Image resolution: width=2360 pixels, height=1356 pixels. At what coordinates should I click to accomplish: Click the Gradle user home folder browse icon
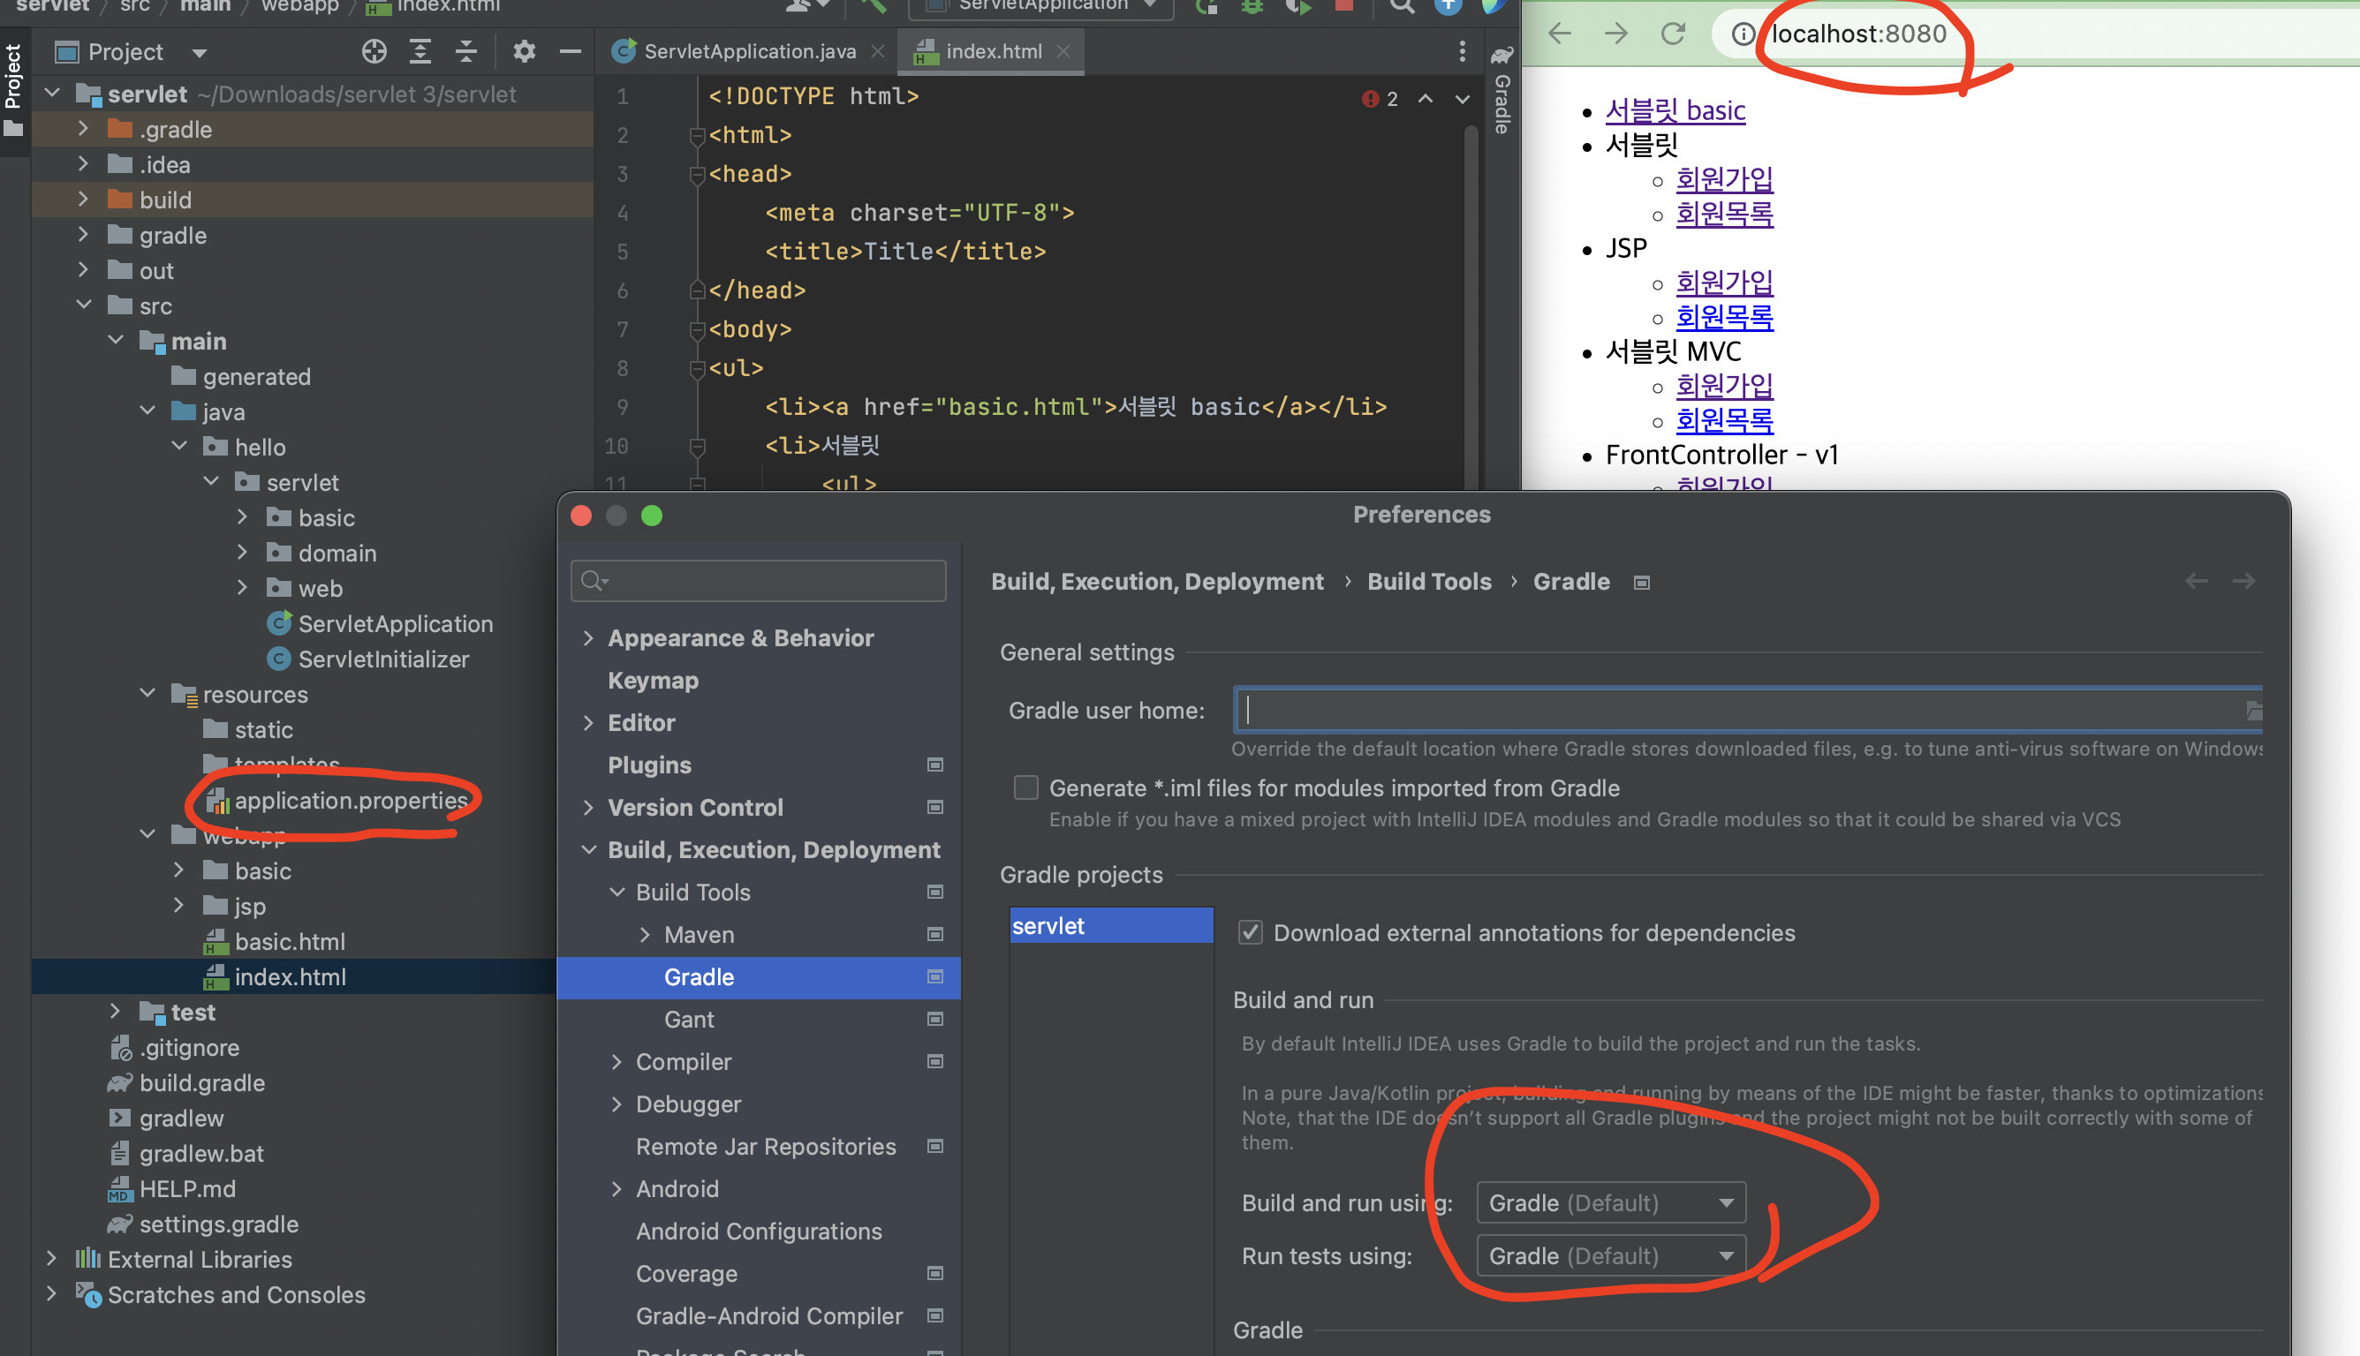click(x=2253, y=711)
